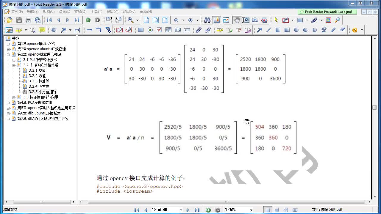Screen dimensions: 381x214
Task: Toggle the radio button form tool
Action: point(150,30)
